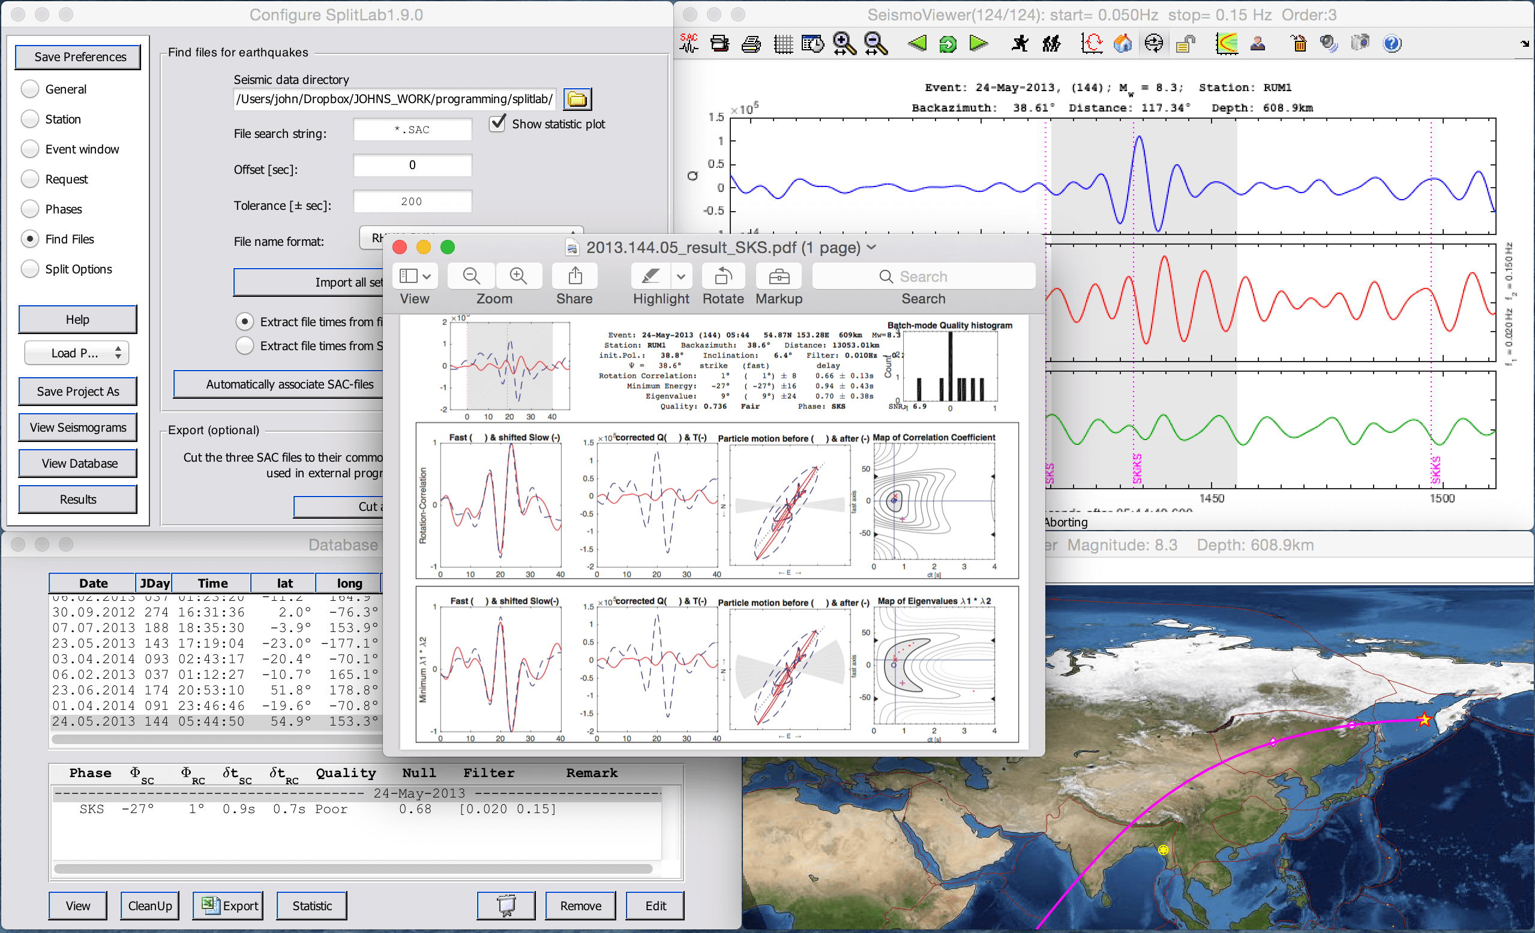Screen dimensions: 1535x933
Task: Click the Results button
Action: click(x=78, y=499)
